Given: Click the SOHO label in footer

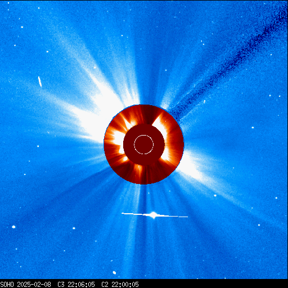Looking at the screenshot, I should [7, 284].
